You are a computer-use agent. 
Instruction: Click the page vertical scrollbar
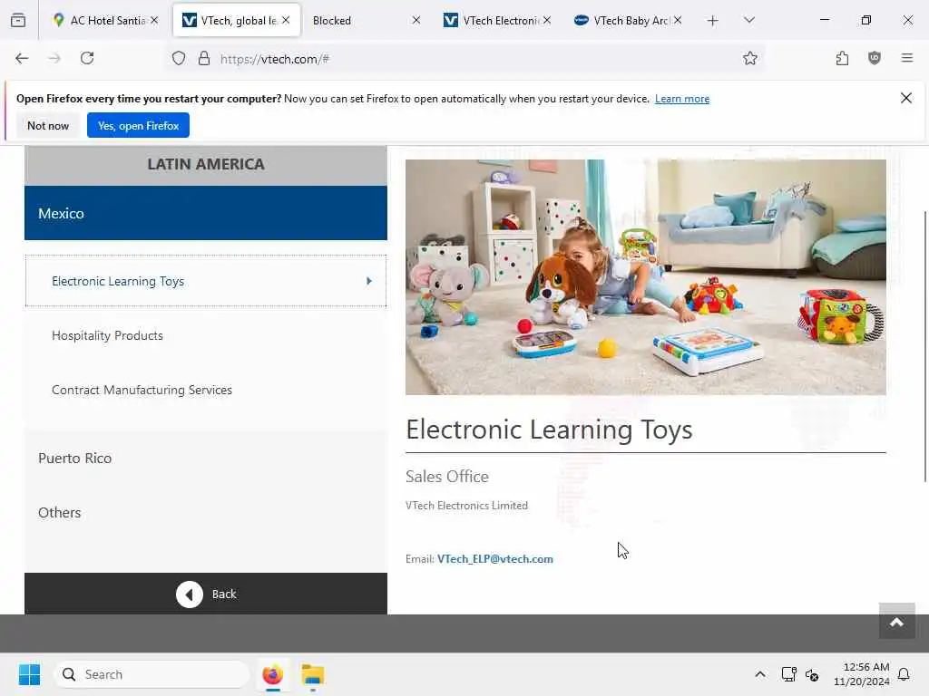924,346
